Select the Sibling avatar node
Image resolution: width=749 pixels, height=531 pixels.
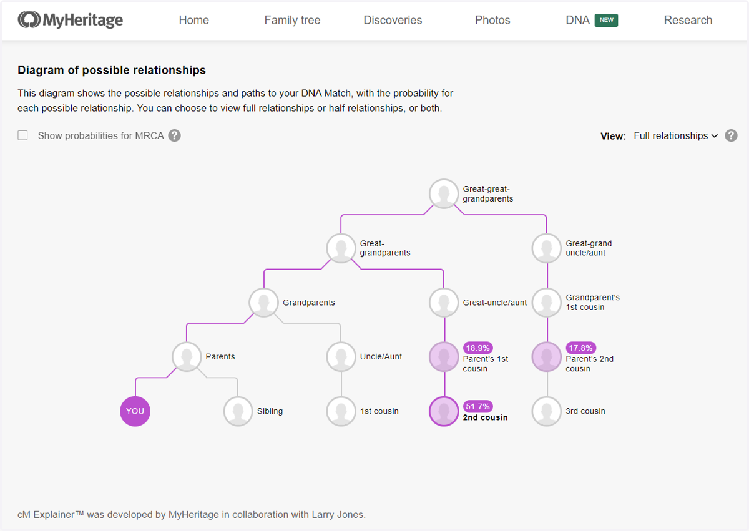click(238, 411)
